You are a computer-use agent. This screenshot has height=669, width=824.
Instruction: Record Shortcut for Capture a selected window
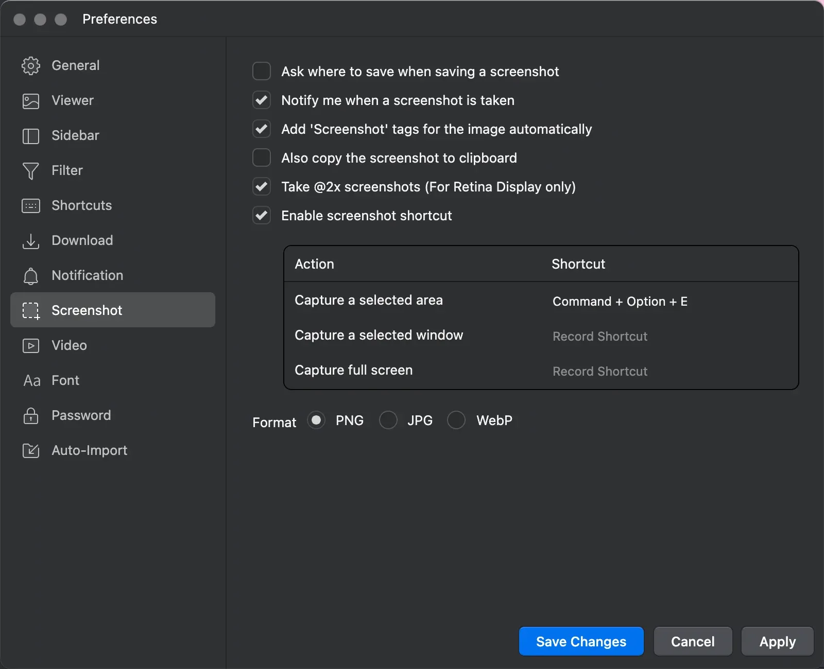tap(600, 337)
